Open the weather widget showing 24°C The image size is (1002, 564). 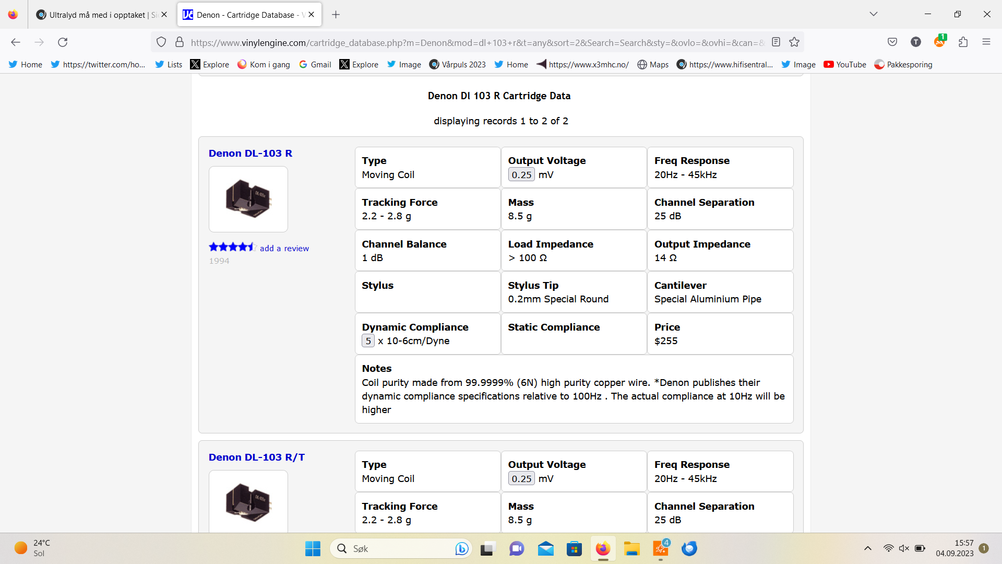click(32, 548)
